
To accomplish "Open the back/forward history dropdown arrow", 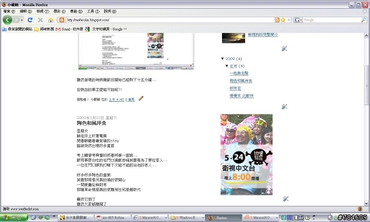I will (22, 20).
